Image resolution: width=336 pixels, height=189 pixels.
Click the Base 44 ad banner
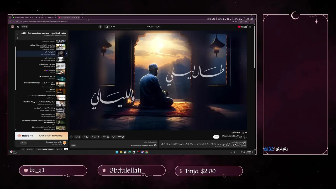[41, 136]
